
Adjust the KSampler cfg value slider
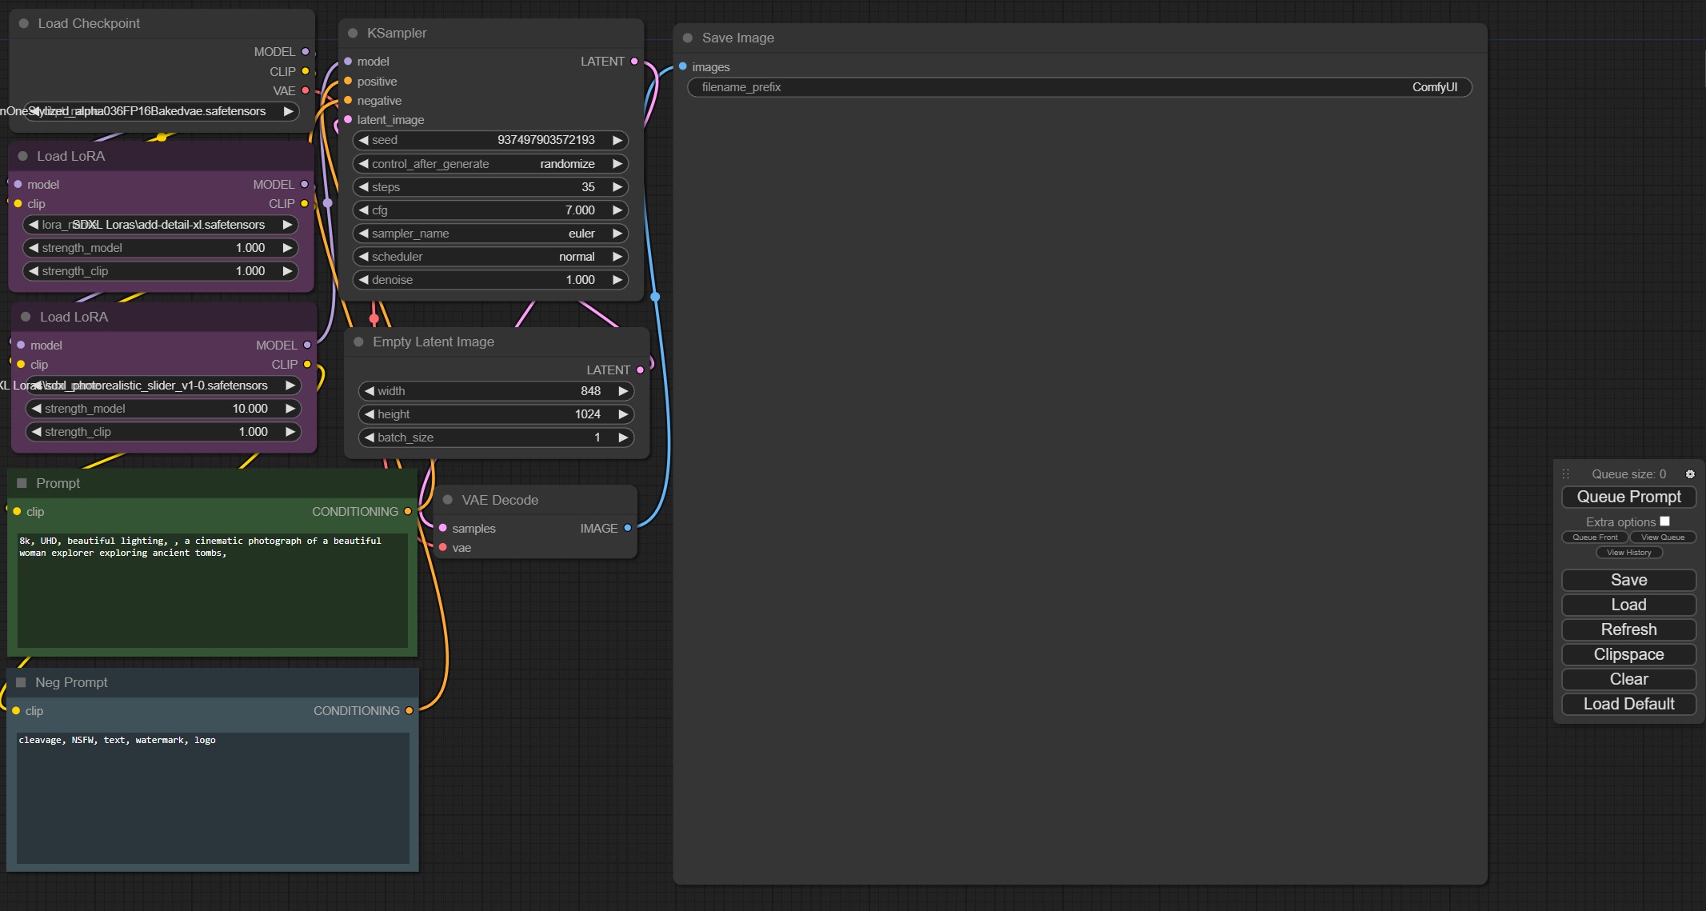point(493,210)
